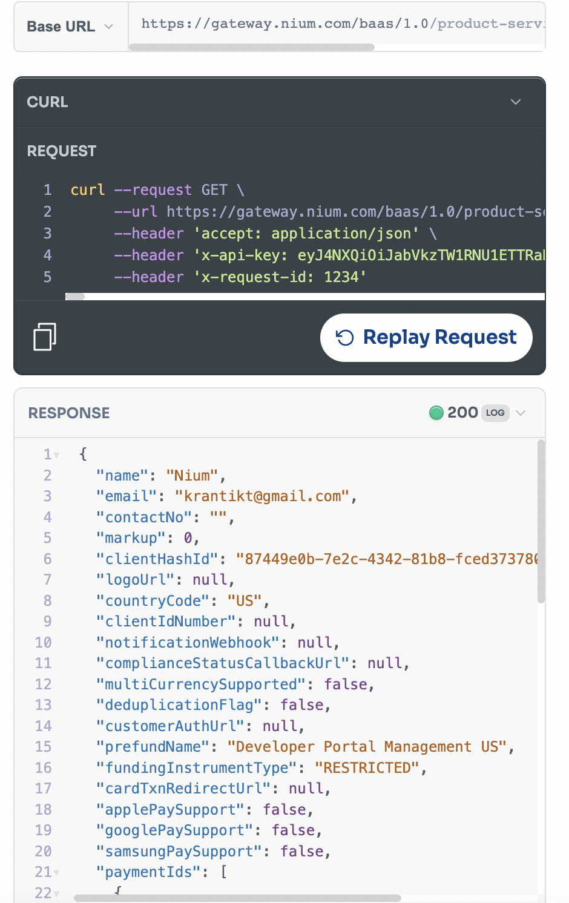The height and width of the screenshot is (903, 569).
Task: Click the Replay Request button
Action: point(426,338)
